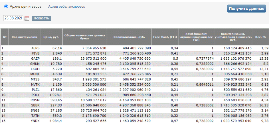The image size is (271, 123).
Task: Open the Архив ребалансировок link
Action: (x=66, y=6)
